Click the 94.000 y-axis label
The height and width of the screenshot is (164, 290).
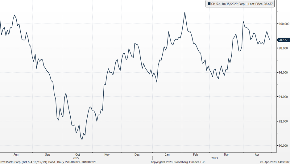coord(283,97)
